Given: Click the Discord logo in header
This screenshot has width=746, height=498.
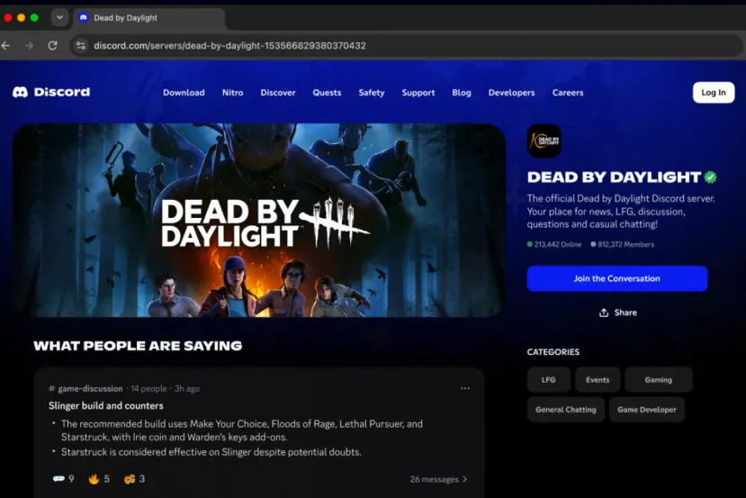Looking at the screenshot, I should [51, 92].
